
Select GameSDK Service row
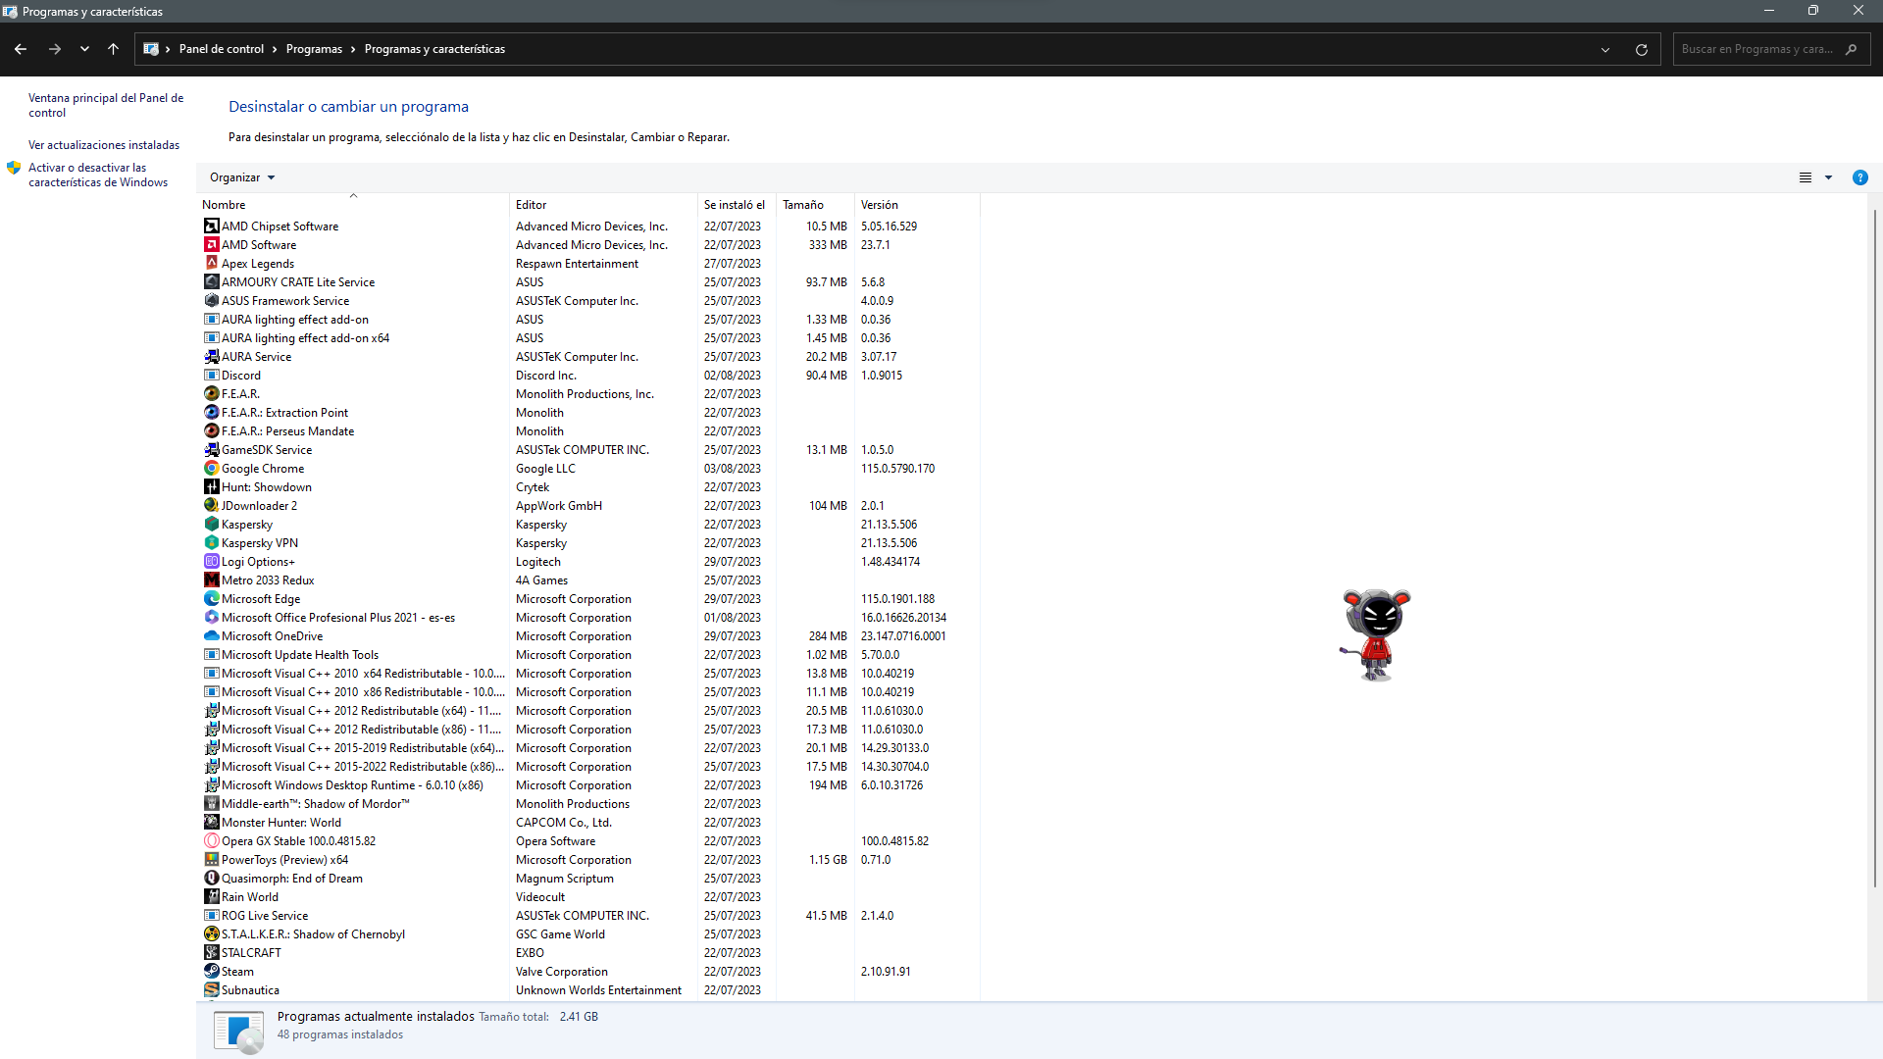(x=588, y=450)
